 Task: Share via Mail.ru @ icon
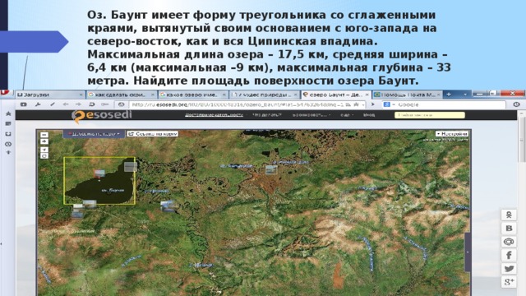point(509,242)
